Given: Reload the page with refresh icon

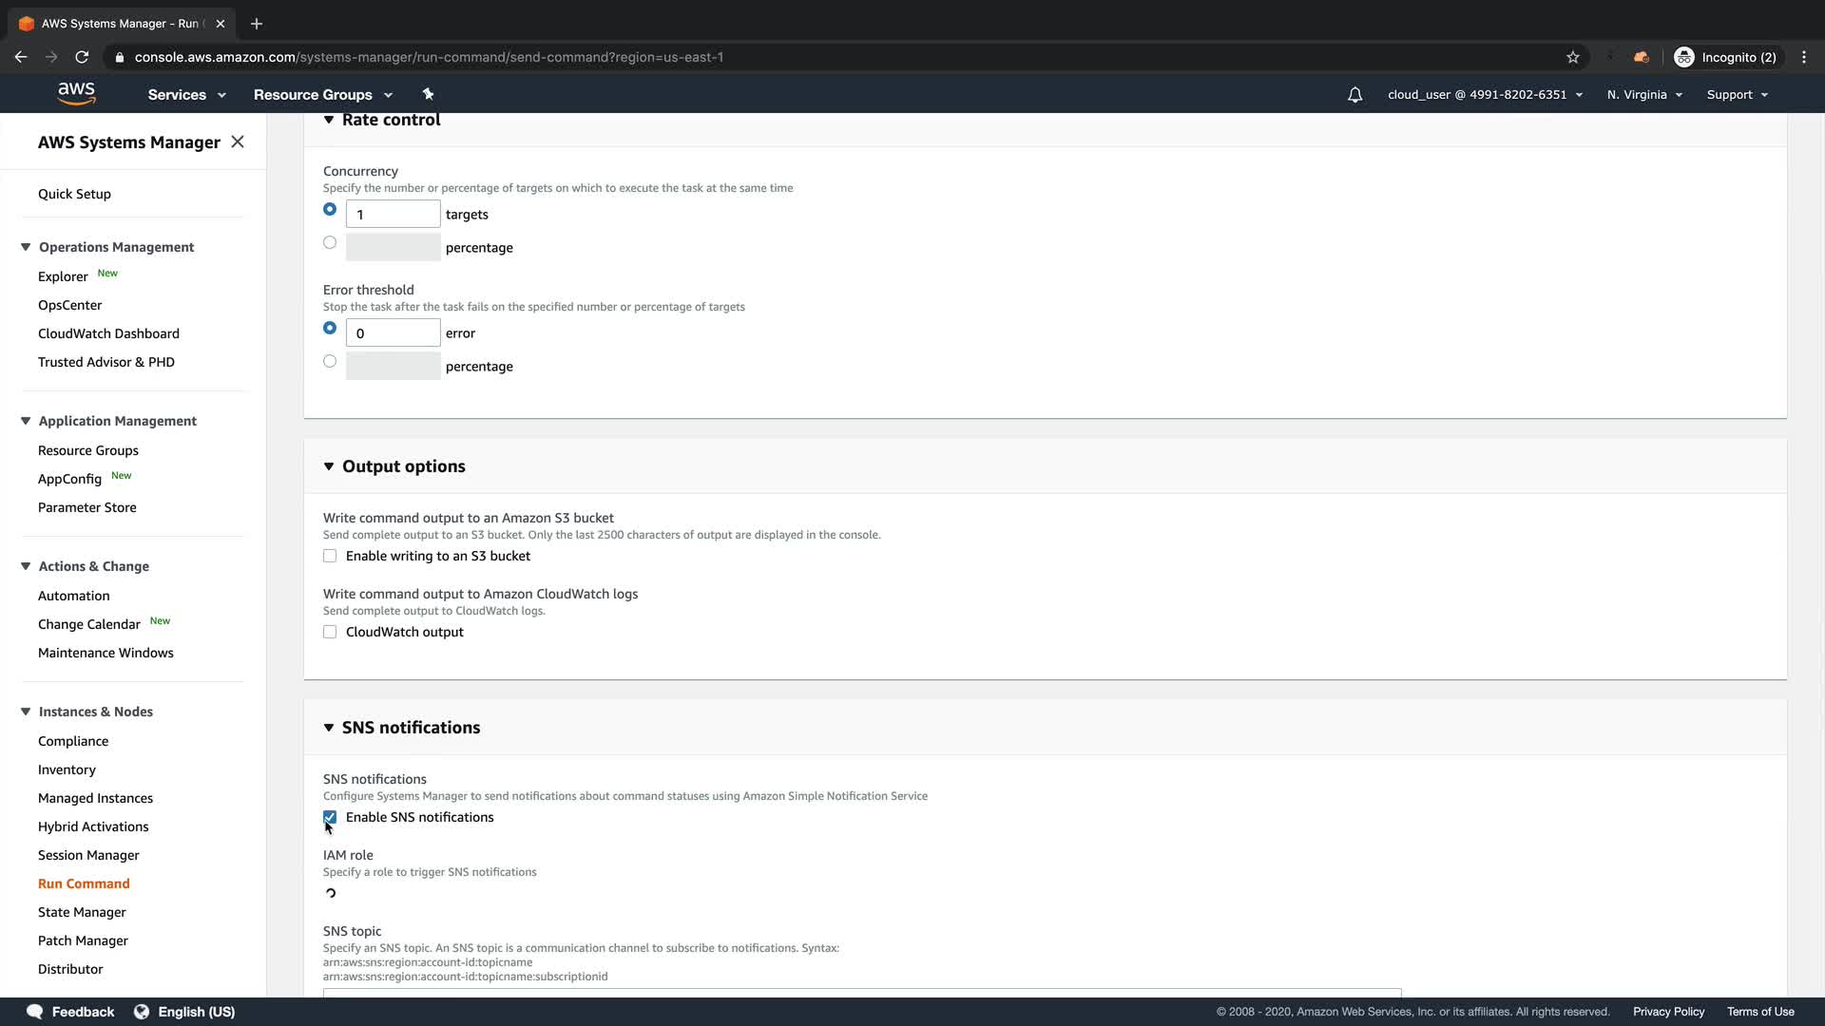Looking at the screenshot, I should point(82,57).
